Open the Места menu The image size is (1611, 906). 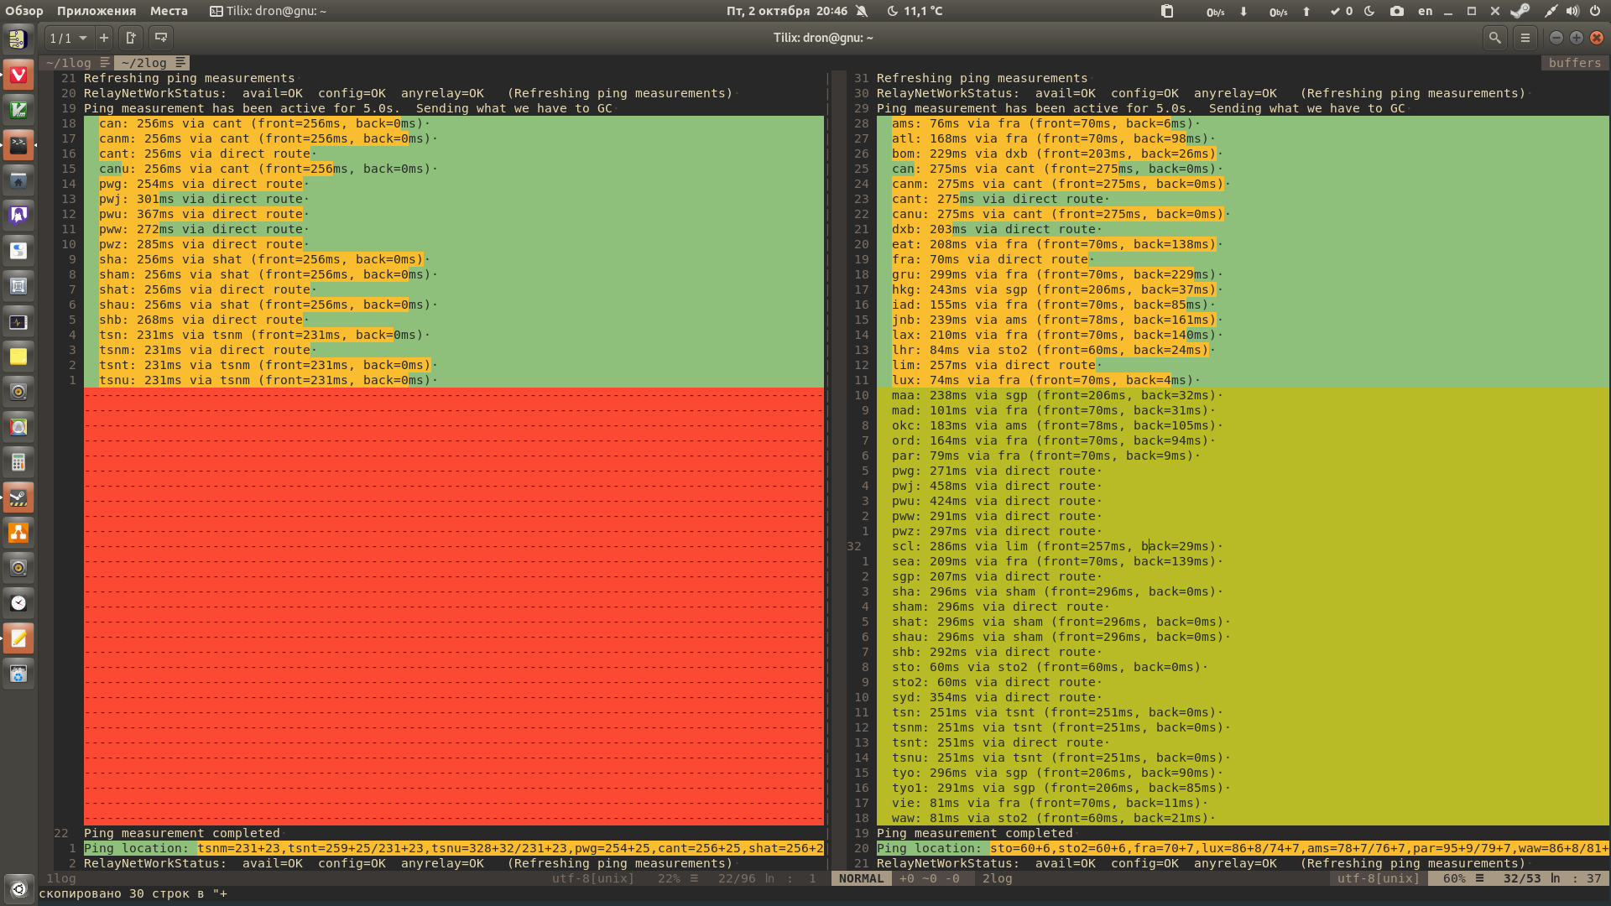[x=169, y=11]
